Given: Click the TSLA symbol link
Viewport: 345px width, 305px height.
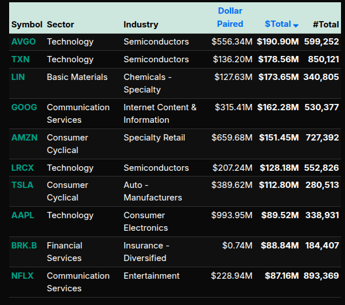Looking at the screenshot, I should pyautogui.click(x=22, y=185).
